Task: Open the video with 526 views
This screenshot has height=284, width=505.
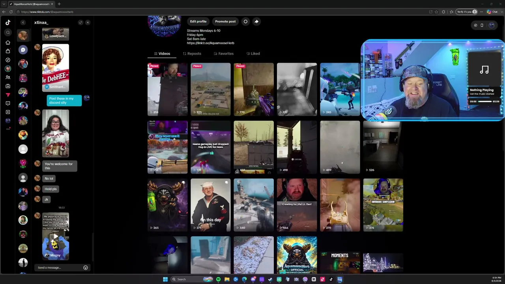Action: coord(383,147)
